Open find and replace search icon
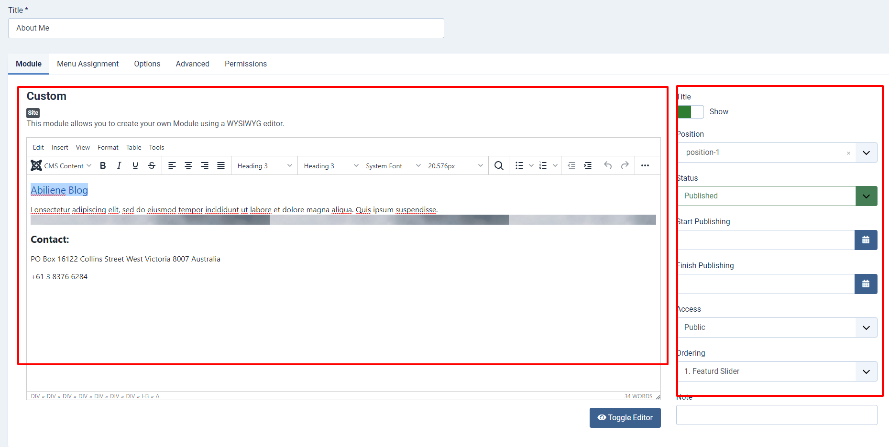This screenshot has height=447, width=889. (499, 165)
